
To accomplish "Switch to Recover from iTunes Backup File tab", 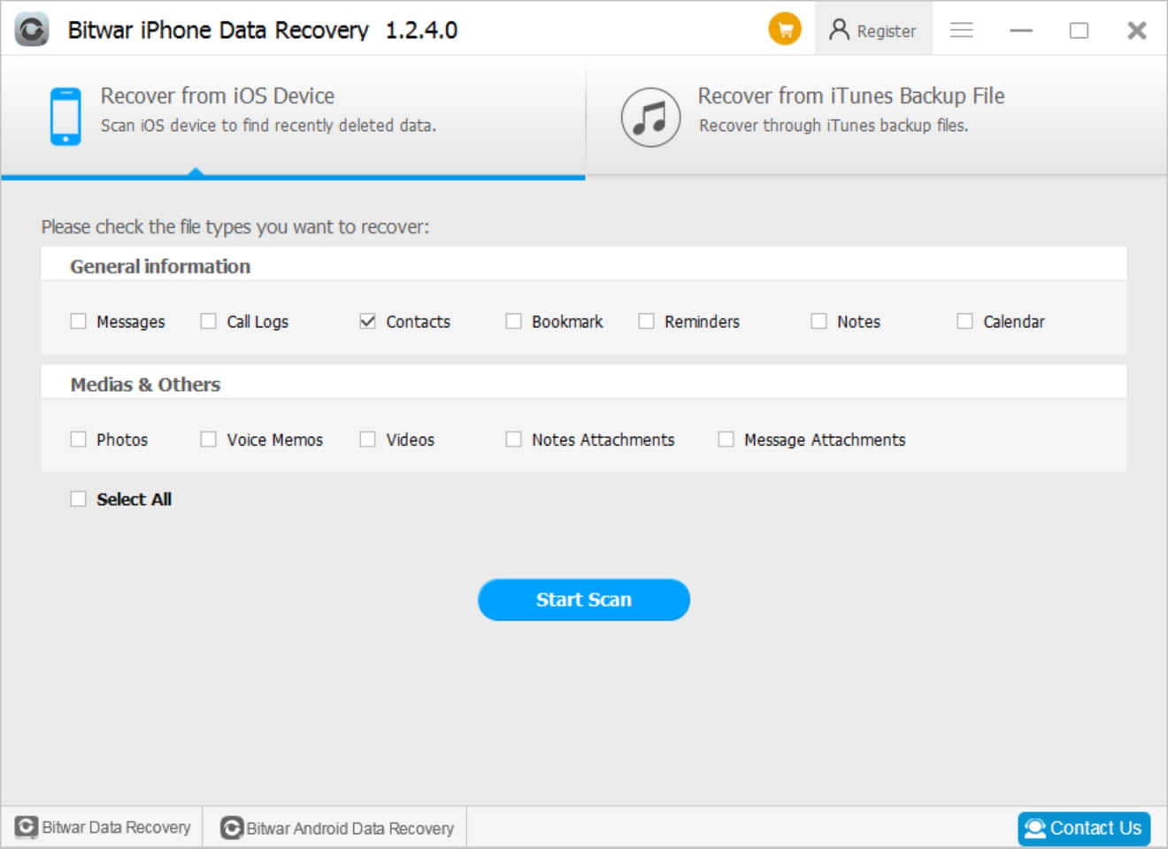I will [876, 116].
